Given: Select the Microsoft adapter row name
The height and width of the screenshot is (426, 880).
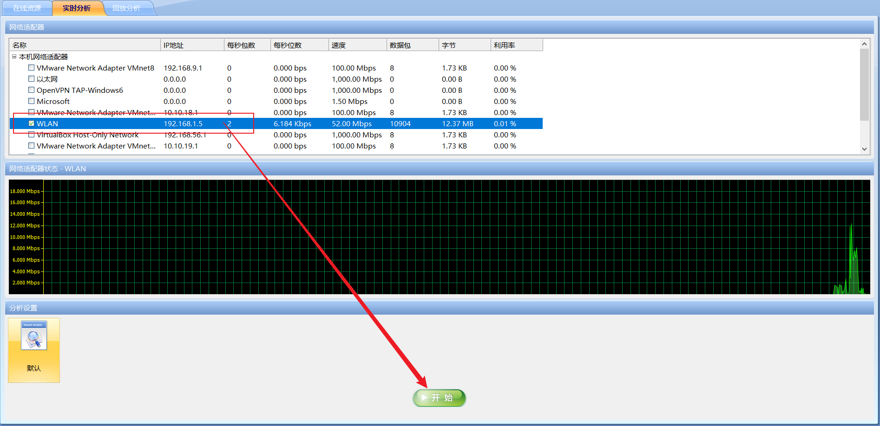Looking at the screenshot, I should click(x=53, y=101).
